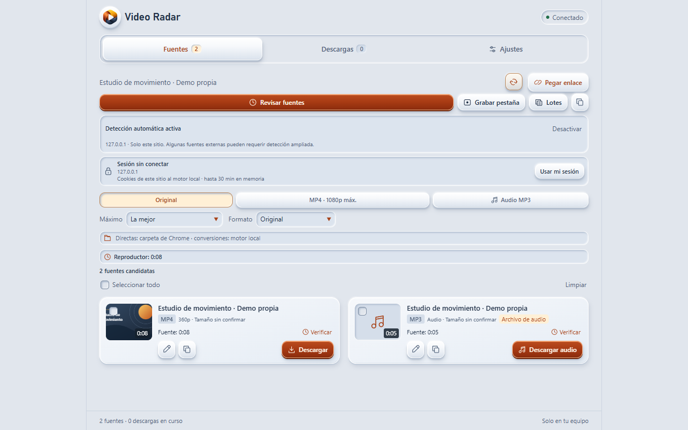Click 'Solo en tu equipo' footer text
The width and height of the screenshot is (688, 430).
[x=565, y=421]
